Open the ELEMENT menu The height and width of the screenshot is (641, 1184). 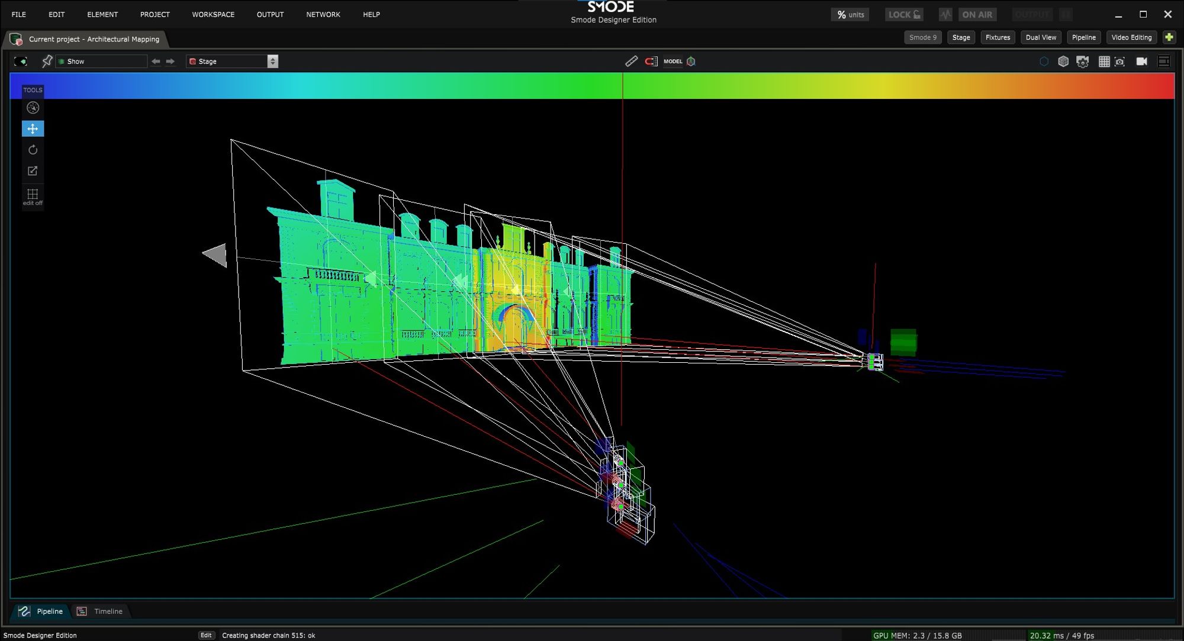pos(102,14)
